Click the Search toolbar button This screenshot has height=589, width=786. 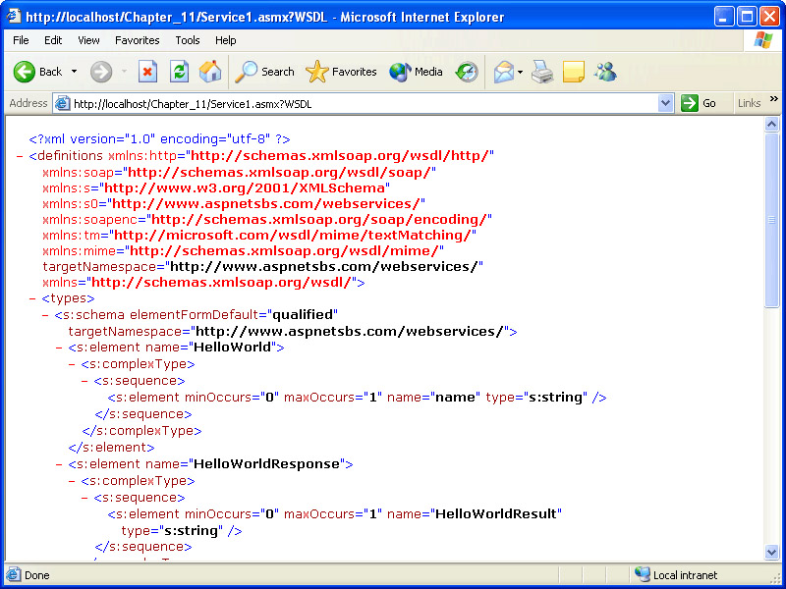265,72
